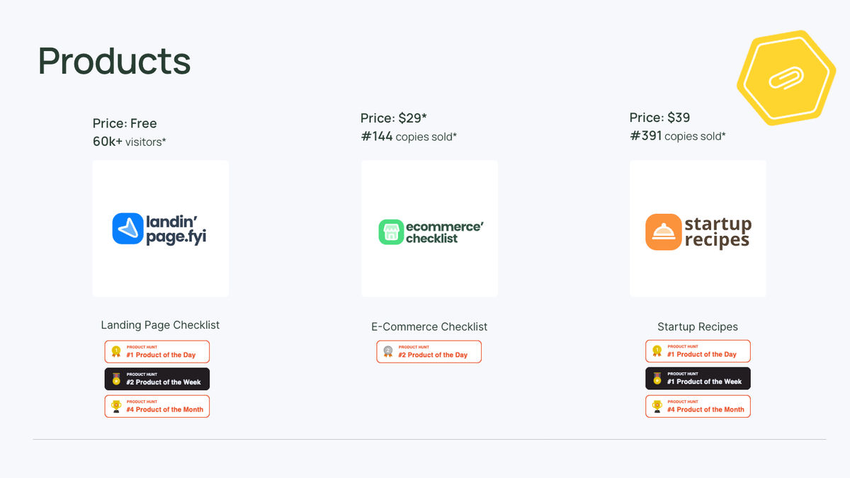This screenshot has width=850, height=478.
Task: Select the ecommerce checklist product card
Action: [429, 228]
